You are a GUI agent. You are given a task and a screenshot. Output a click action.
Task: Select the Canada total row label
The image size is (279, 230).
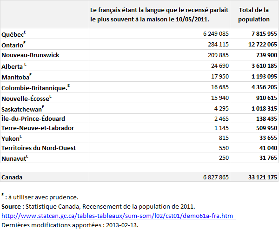pos(12,177)
